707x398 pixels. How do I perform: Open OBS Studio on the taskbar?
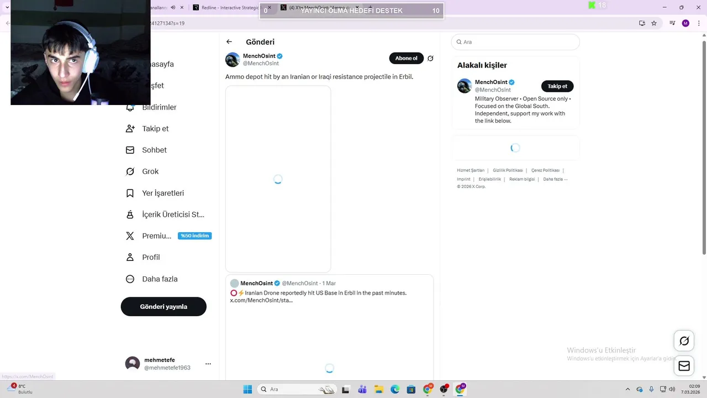(444, 389)
